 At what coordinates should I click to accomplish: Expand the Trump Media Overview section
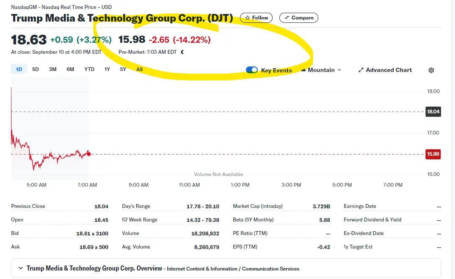tap(21, 268)
